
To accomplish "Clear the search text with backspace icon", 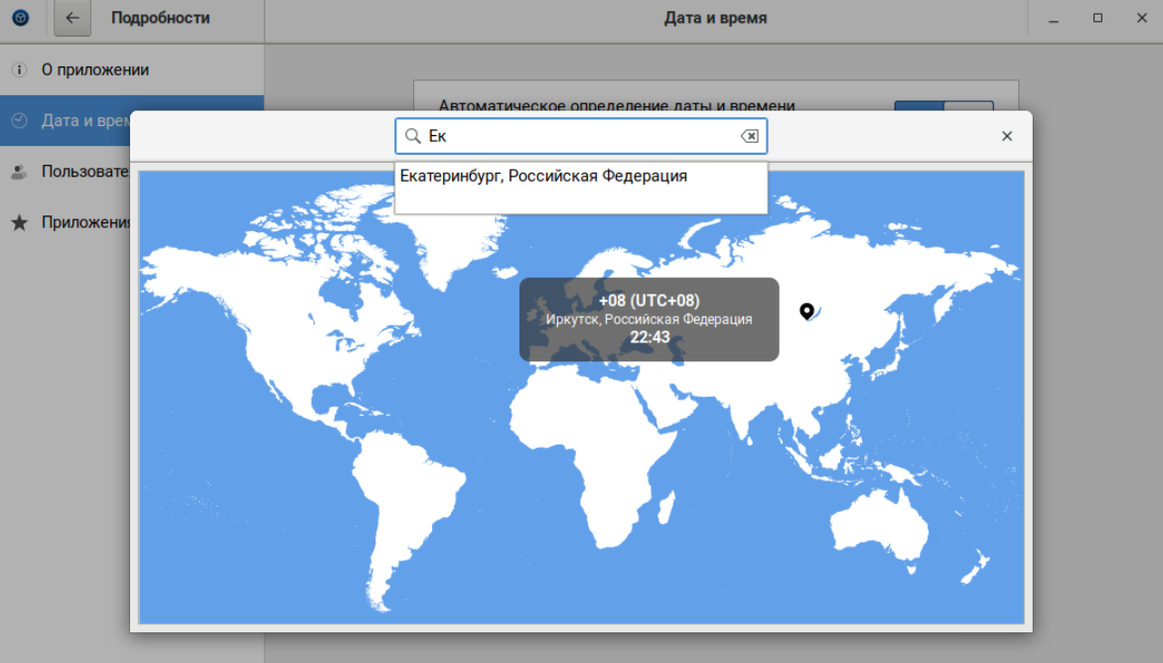I will pyautogui.click(x=750, y=136).
